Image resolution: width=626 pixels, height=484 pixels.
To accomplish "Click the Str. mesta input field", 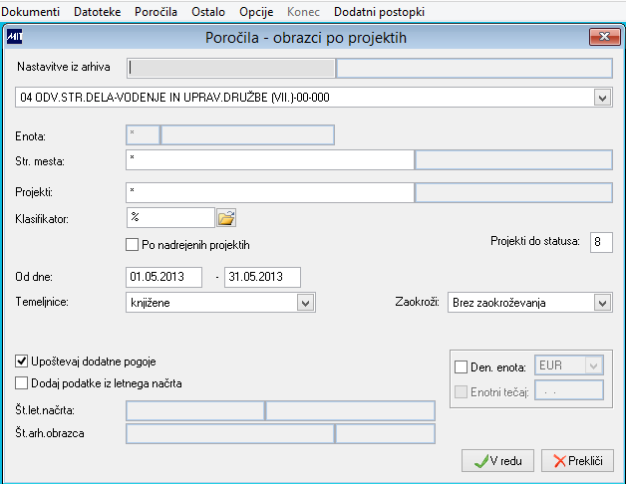I will [270, 160].
